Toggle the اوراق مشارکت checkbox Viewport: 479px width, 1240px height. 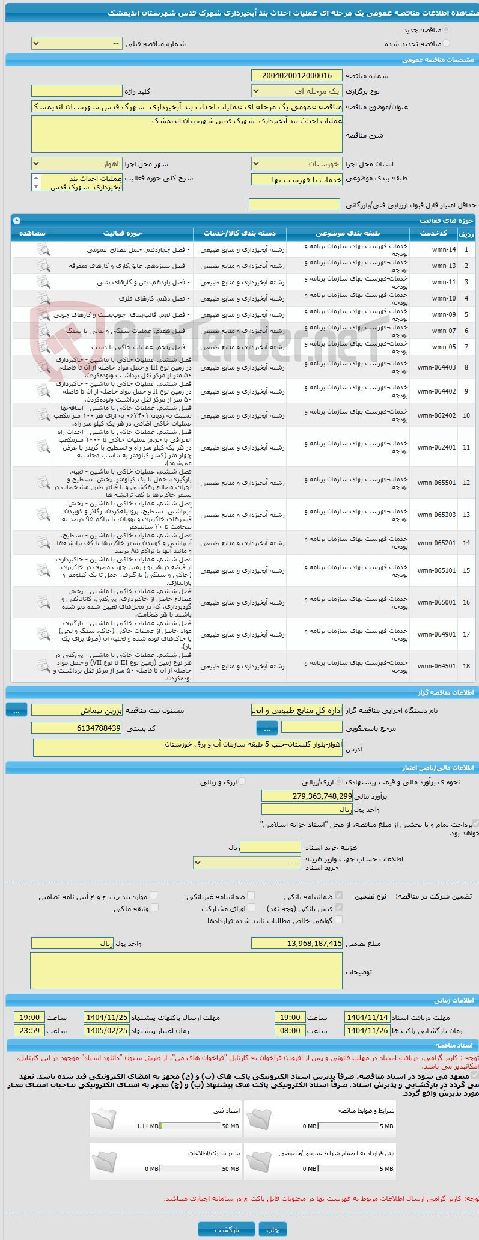point(251,908)
